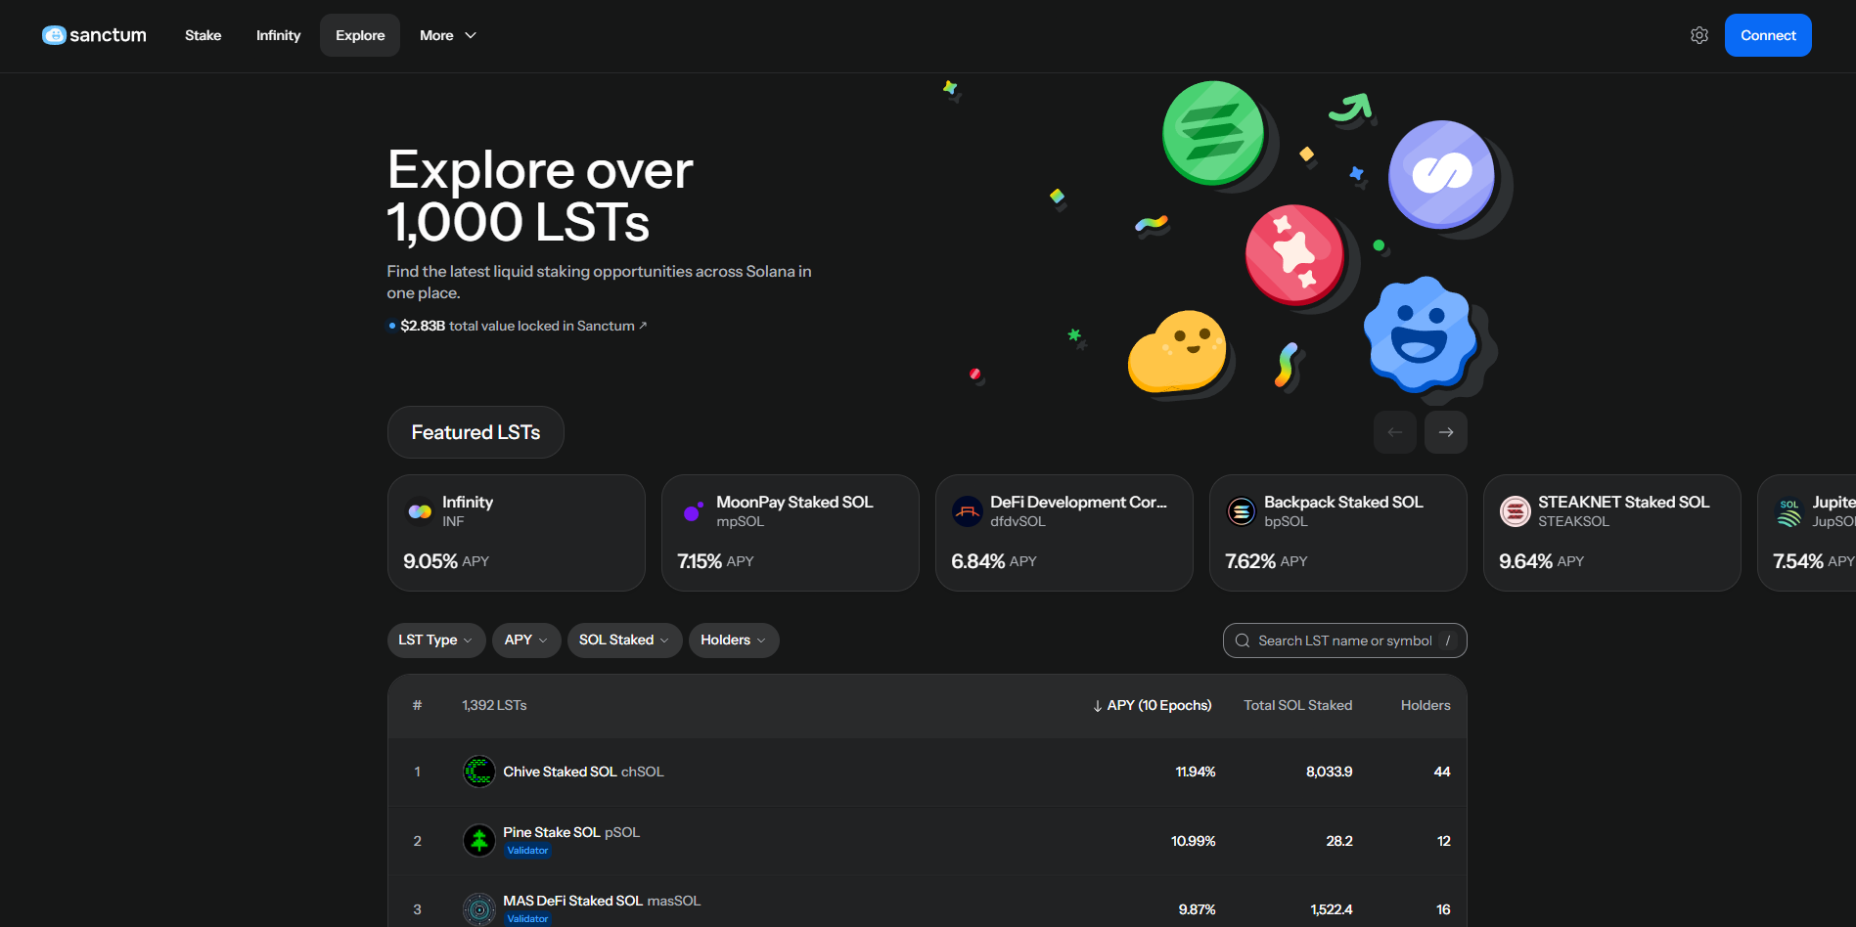Open total value locked in Sanctum link
Image resolution: width=1856 pixels, height=927 pixels.
pyautogui.click(x=522, y=326)
